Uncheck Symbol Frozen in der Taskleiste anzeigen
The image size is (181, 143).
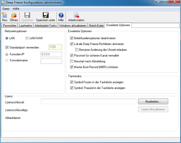pyautogui.click(x=72, y=82)
